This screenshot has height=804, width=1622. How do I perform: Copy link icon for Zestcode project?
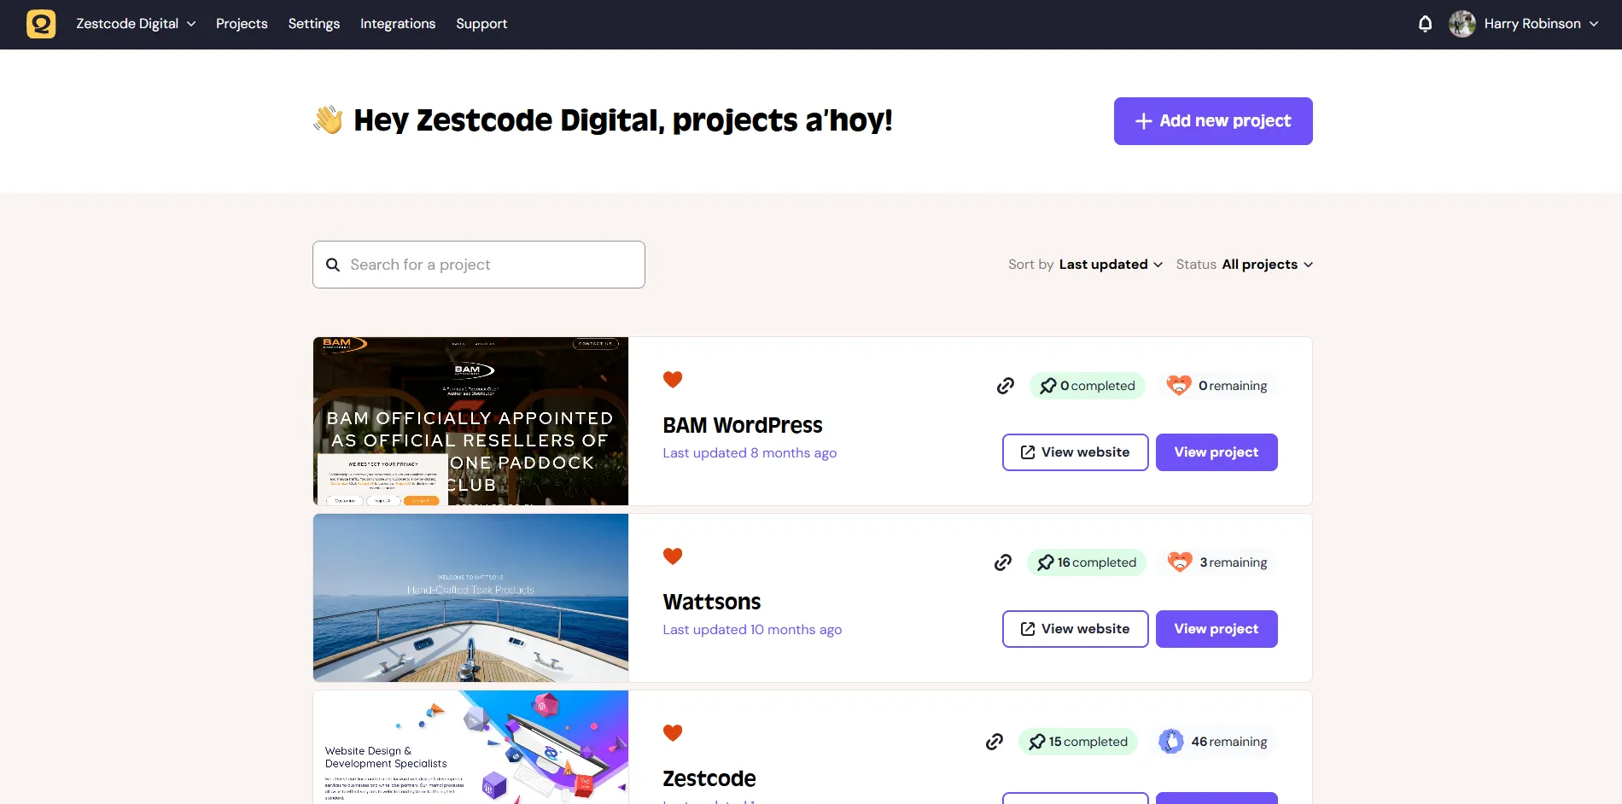pyautogui.click(x=995, y=742)
